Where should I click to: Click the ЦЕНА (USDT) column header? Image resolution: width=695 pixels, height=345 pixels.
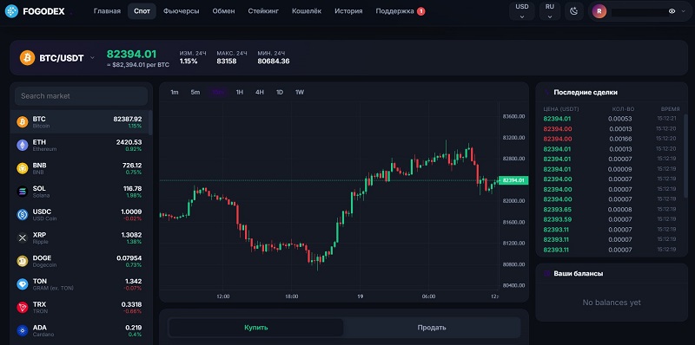tap(561, 109)
